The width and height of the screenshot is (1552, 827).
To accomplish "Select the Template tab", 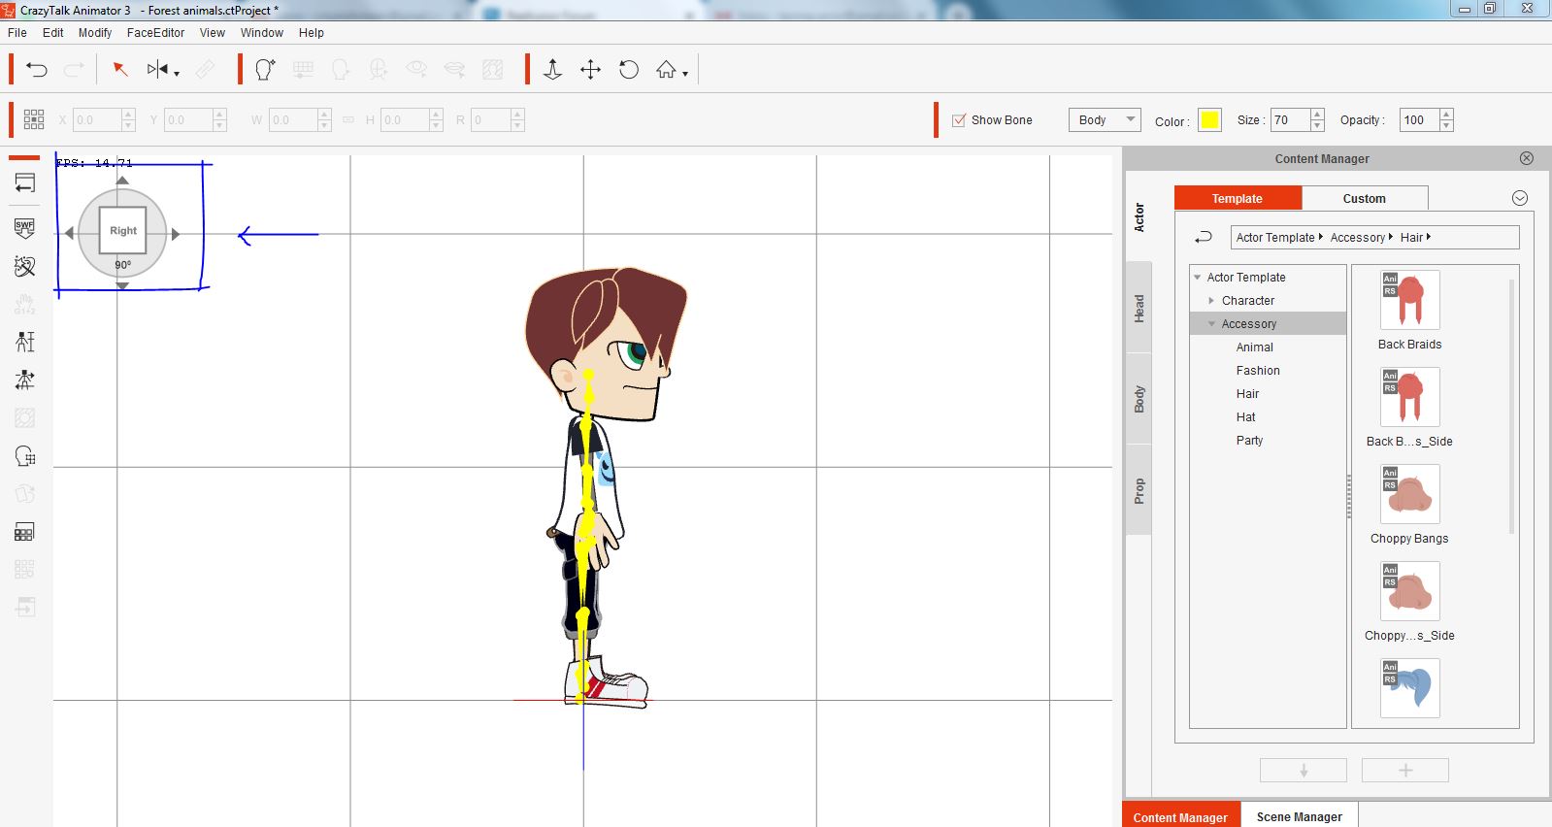I will pyautogui.click(x=1238, y=198).
